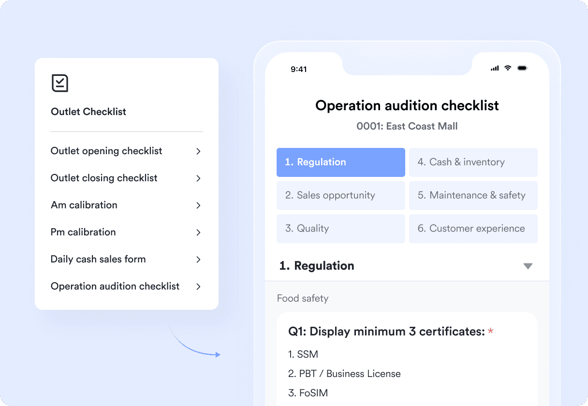
Task: Open the 6. Customer experience section
Action: 473,229
